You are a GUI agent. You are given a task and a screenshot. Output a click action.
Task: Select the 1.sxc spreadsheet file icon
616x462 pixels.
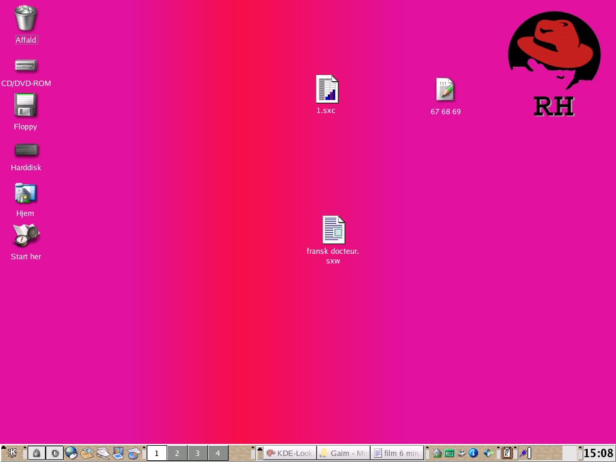[x=327, y=89]
